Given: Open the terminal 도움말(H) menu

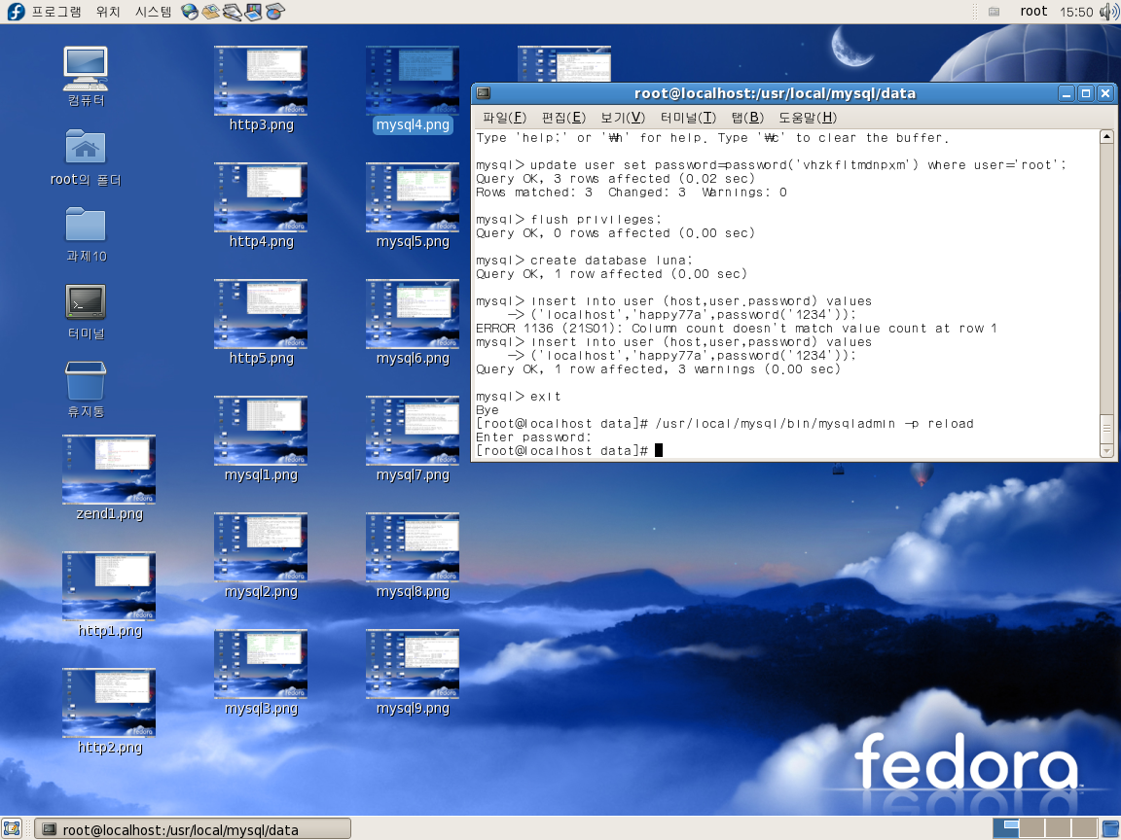Looking at the screenshot, I should [808, 118].
